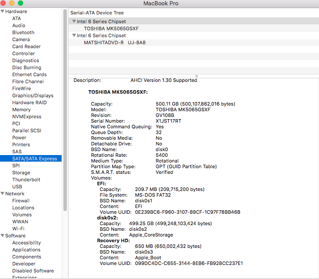Select the second Intel 6 Series Chipset row

194,35
